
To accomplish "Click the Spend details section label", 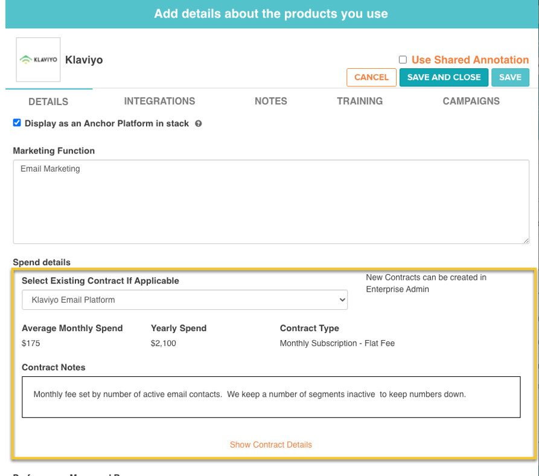I will (x=42, y=262).
